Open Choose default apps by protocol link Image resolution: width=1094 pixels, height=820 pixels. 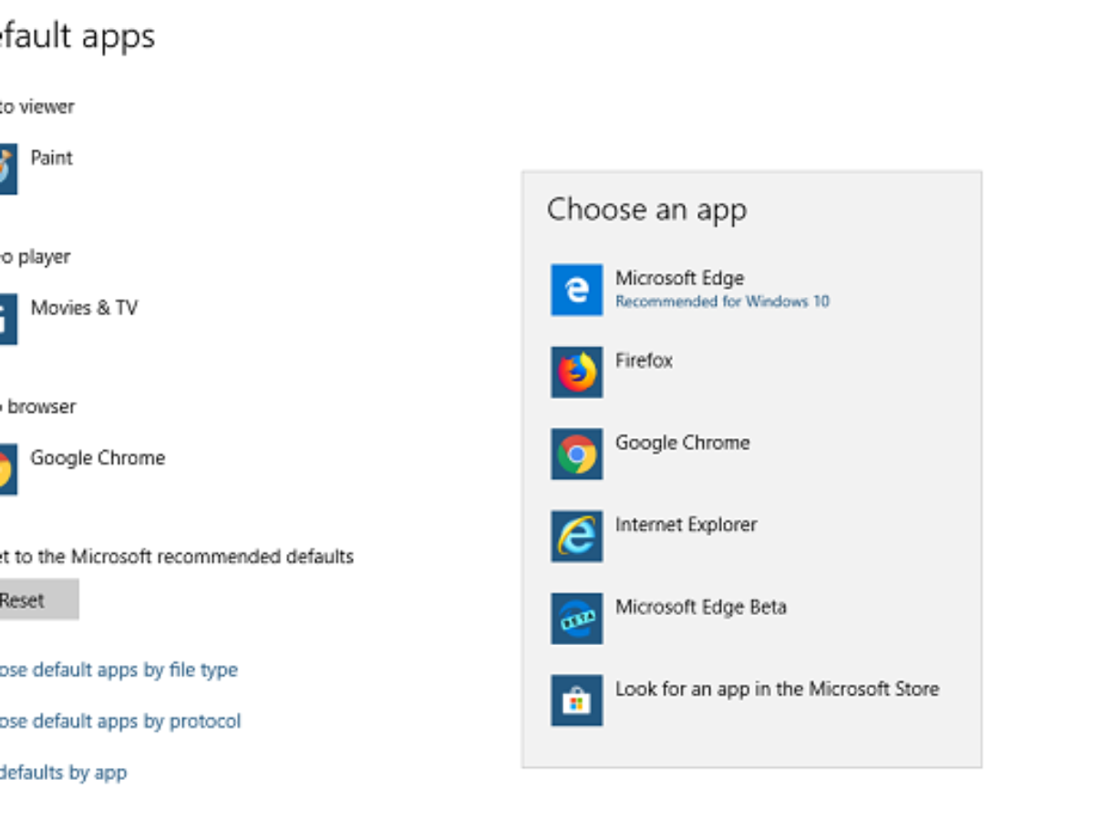click(119, 721)
